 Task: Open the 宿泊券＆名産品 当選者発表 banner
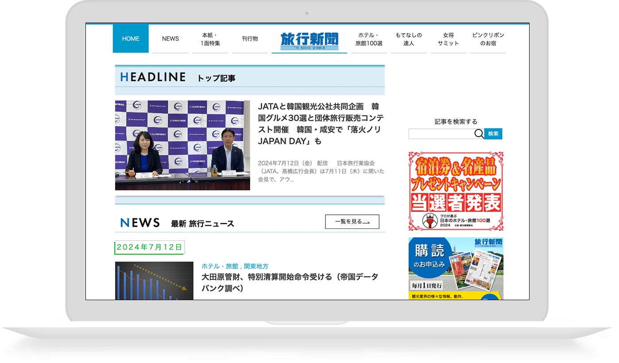click(x=456, y=191)
